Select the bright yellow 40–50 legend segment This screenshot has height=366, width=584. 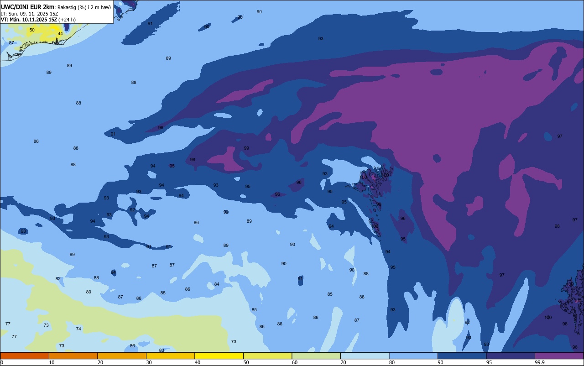[219, 356]
